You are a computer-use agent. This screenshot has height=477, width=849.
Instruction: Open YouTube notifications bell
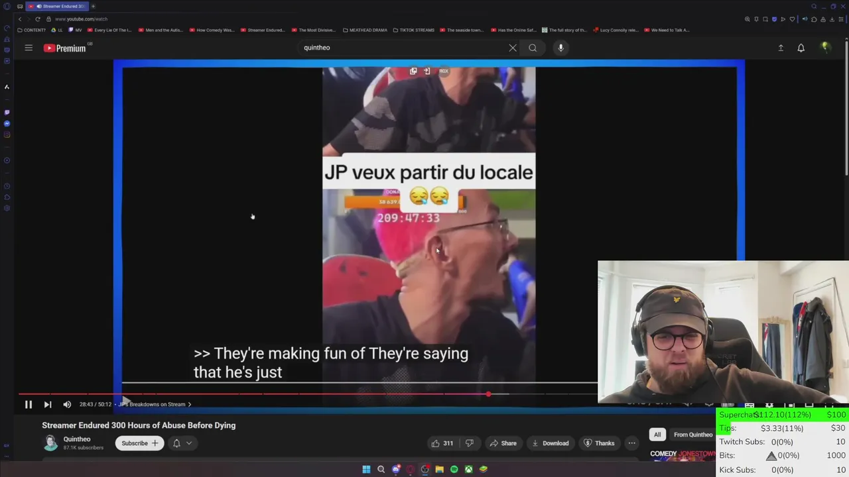click(801, 48)
